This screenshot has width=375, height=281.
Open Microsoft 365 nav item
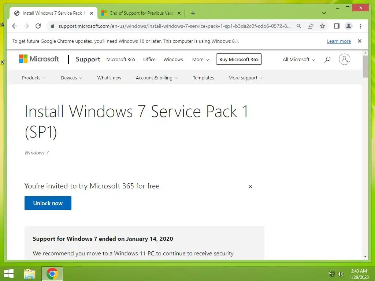pos(121,59)
